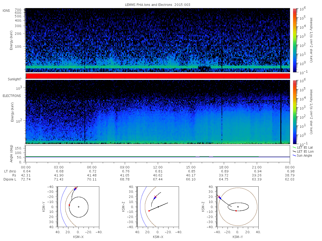This screenshot has width=322, height=241.
Task: Click the red Sunlight indicator bar
Action: tap(158, 76)
